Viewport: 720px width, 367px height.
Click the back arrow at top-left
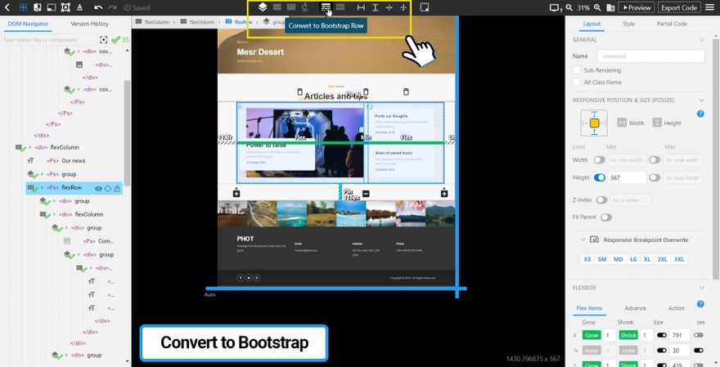click(7, 7)
